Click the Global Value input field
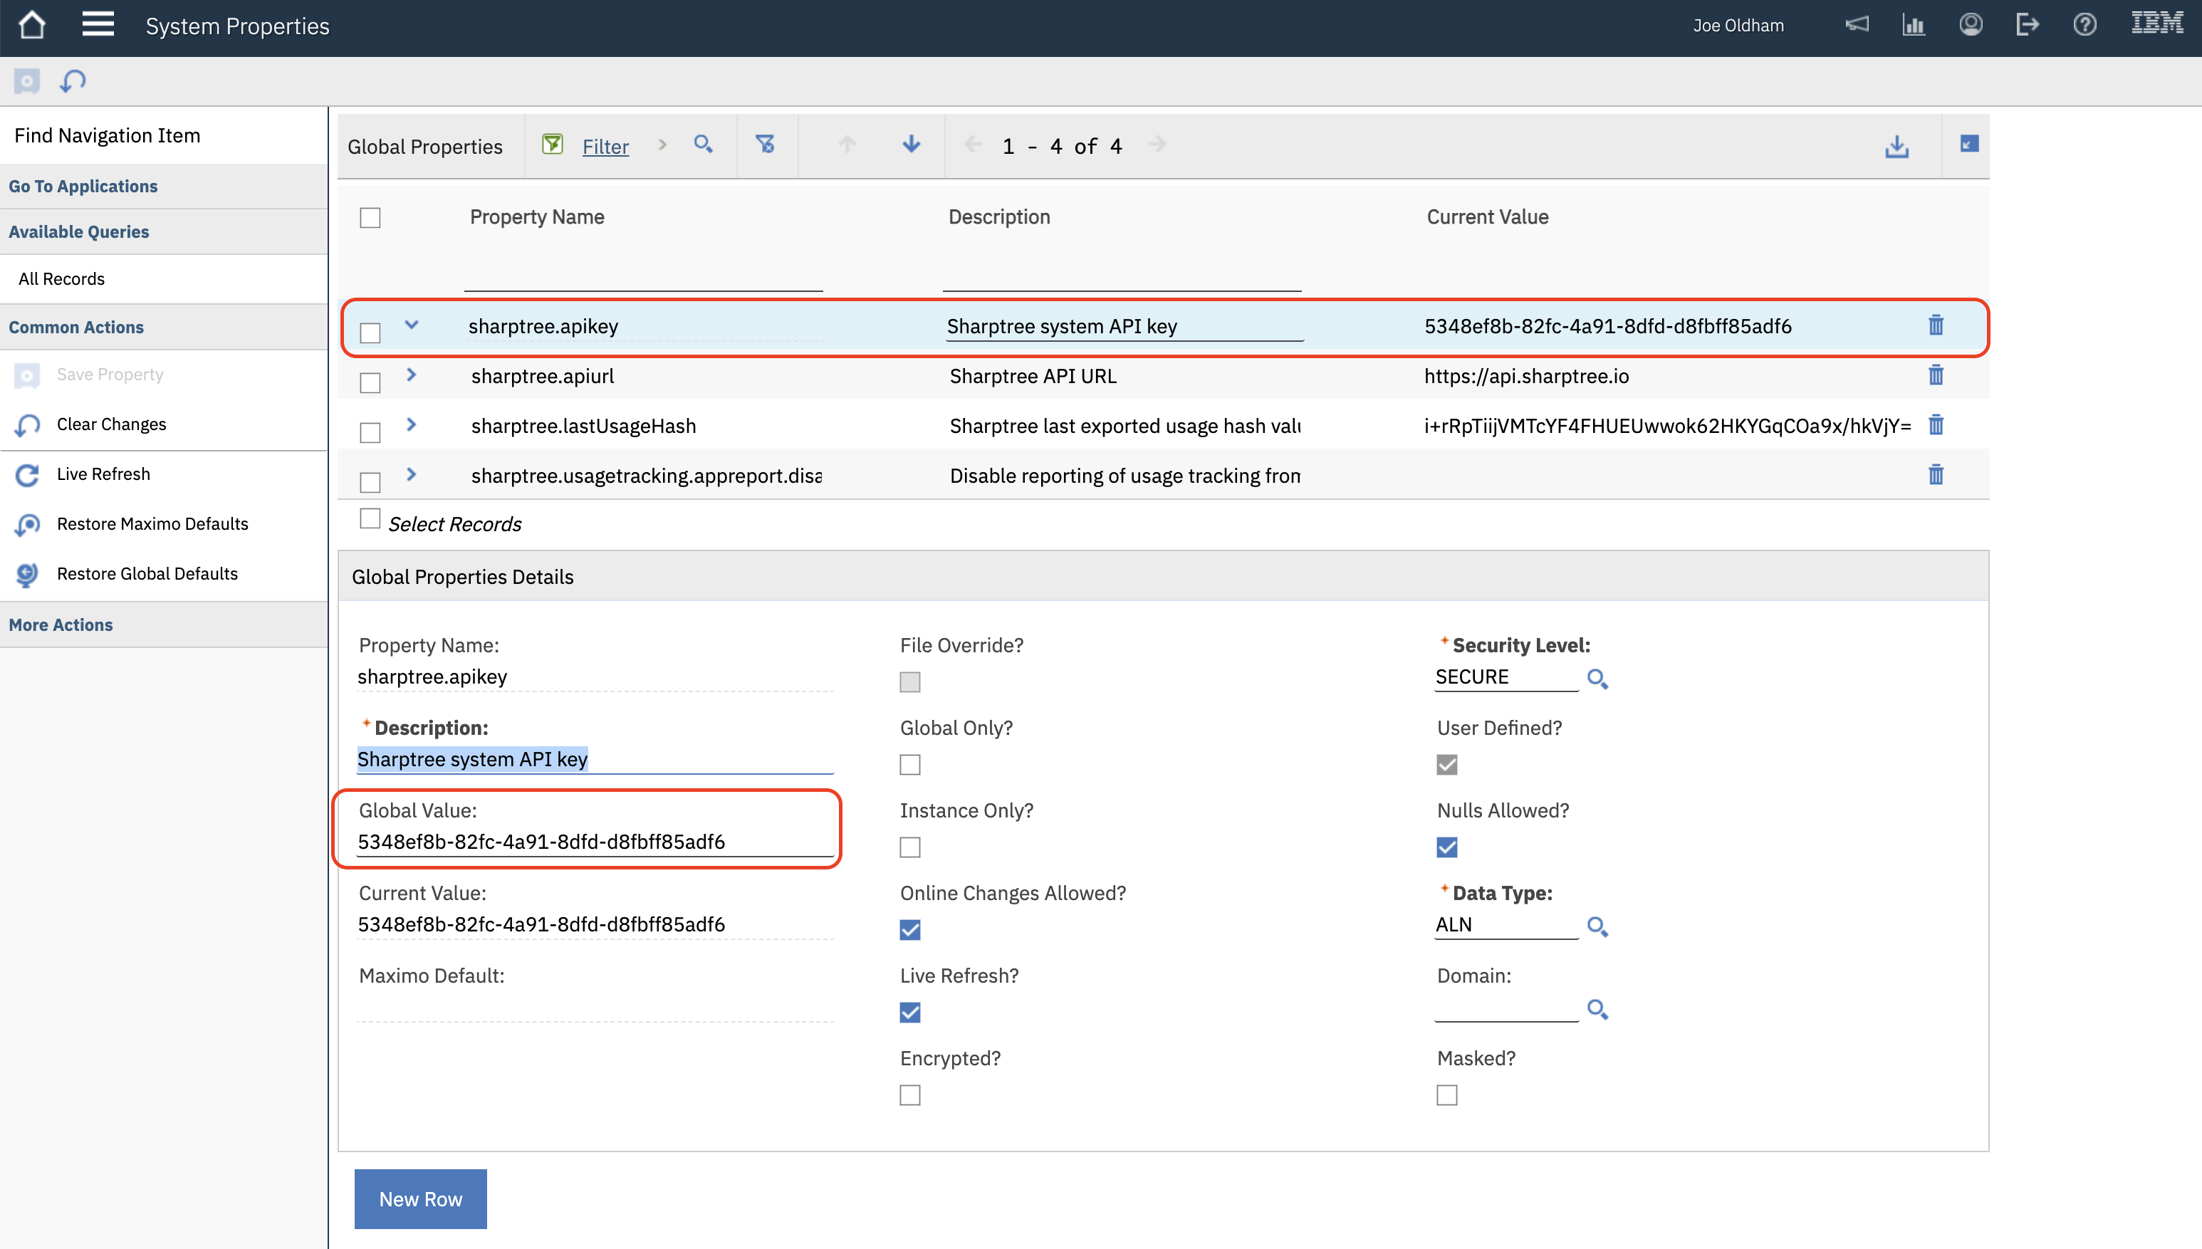 click(594, 842)
